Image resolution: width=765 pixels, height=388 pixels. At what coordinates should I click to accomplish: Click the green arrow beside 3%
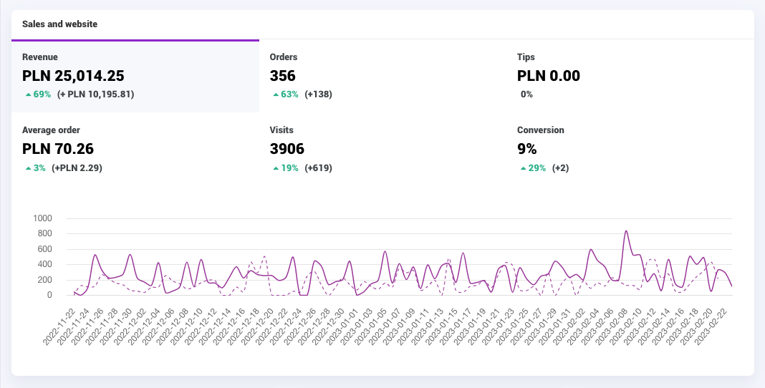click(29, 168)
